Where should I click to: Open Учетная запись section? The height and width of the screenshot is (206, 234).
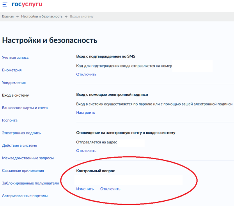coord(15,58)
